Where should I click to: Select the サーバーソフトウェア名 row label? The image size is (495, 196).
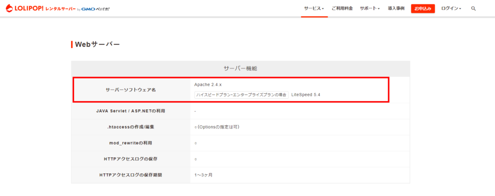(x=131, y=90)
